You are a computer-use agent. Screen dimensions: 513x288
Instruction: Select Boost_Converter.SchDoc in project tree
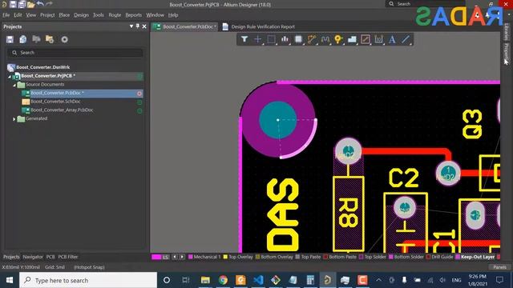(x=55, y=102)
